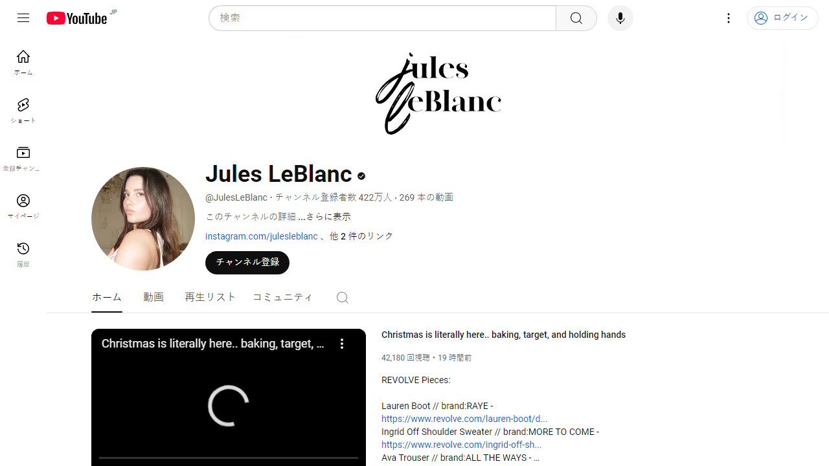
Task: Go to the YouTube logo home
Action: (76, 18)
